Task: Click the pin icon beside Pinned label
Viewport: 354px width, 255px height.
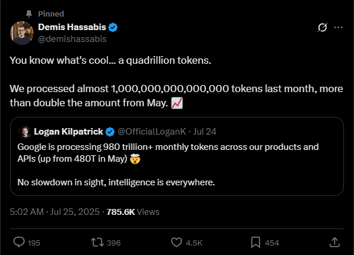Action: coord(27,14)
